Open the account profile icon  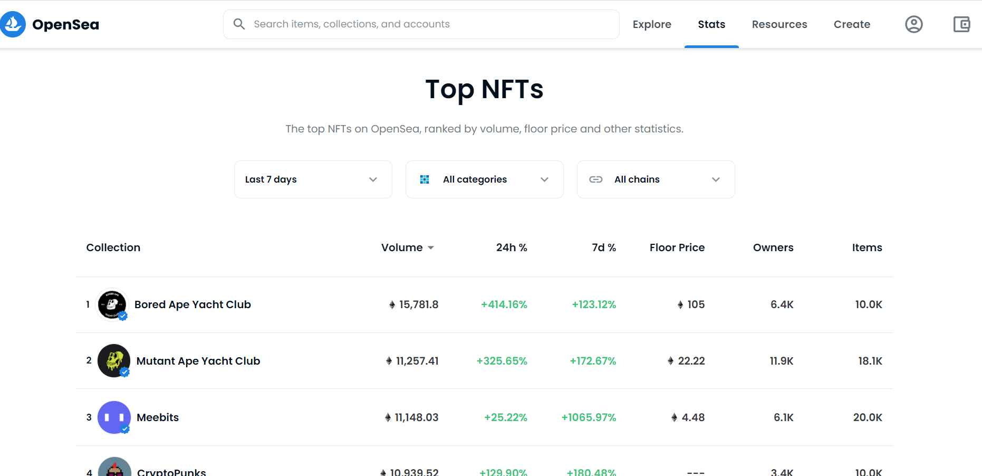coord(913,24)
